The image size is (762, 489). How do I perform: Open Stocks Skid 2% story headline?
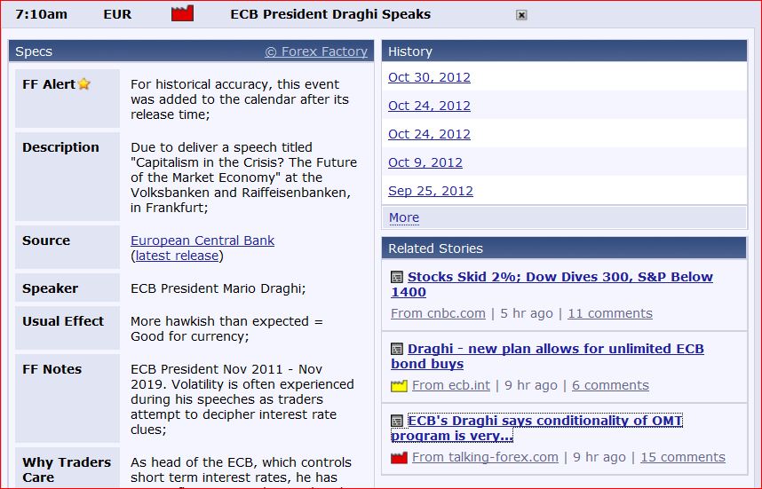(x=552, y=284)
